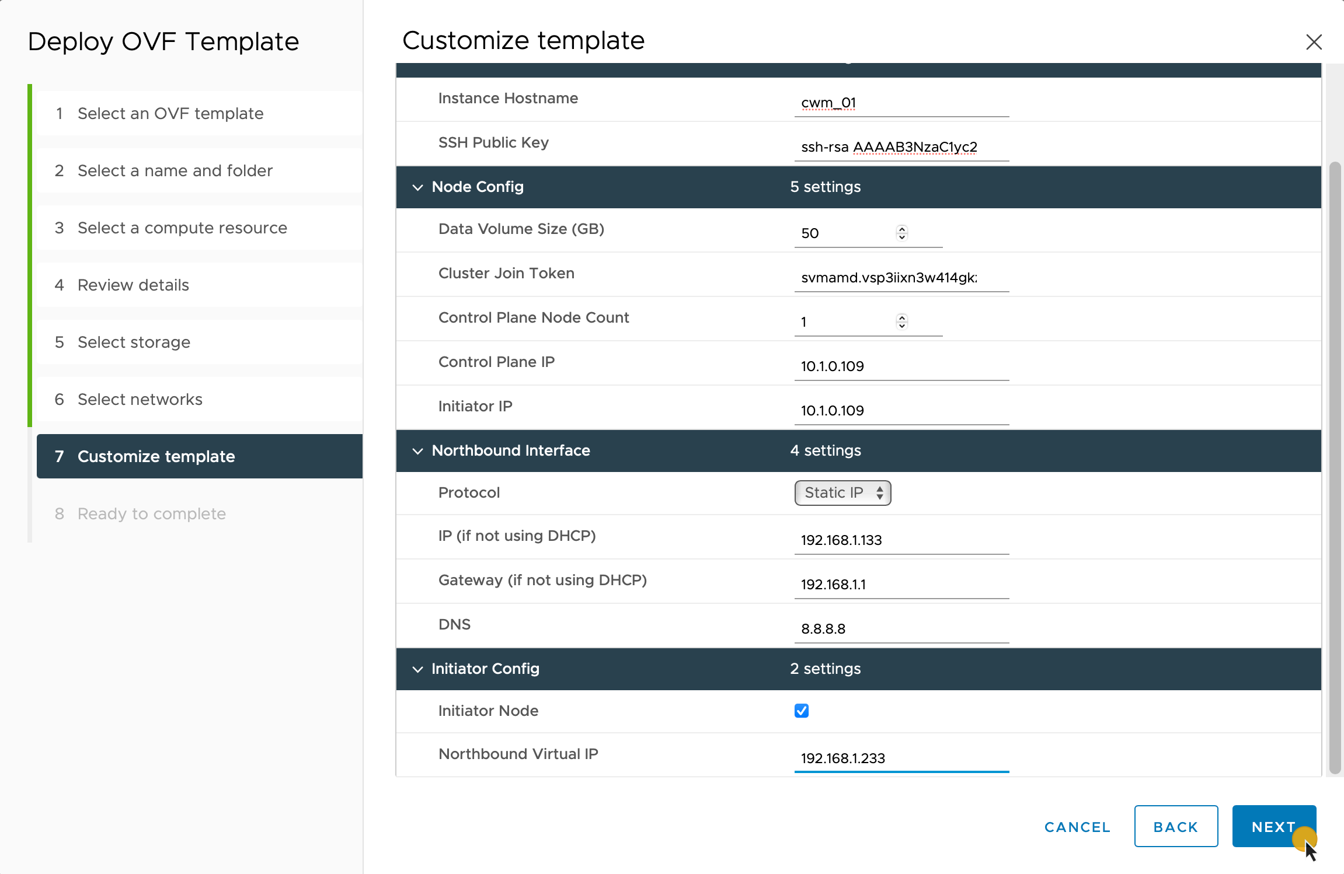This screenshot has width=1344, height=874.
Task: Go to step 1 Select an OVF template
Action: click(x=170, y=113)
